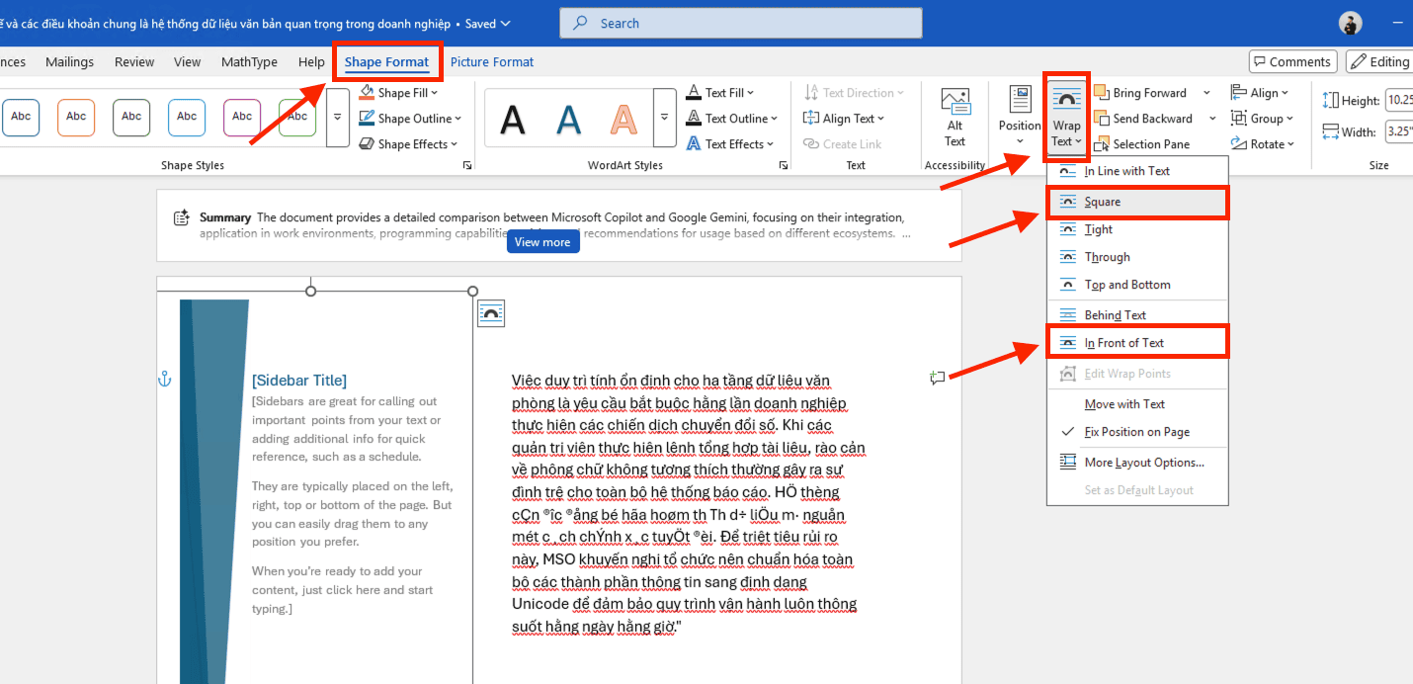
Task: Click the user profile avatar
Action: pyautogui.click(x=1351, y=23)
